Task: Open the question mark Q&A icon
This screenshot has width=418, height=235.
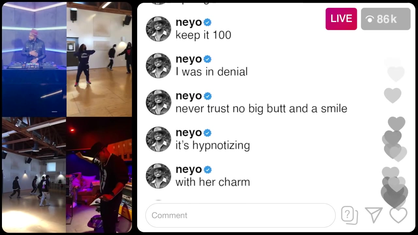Action: [x=349, y=215]
